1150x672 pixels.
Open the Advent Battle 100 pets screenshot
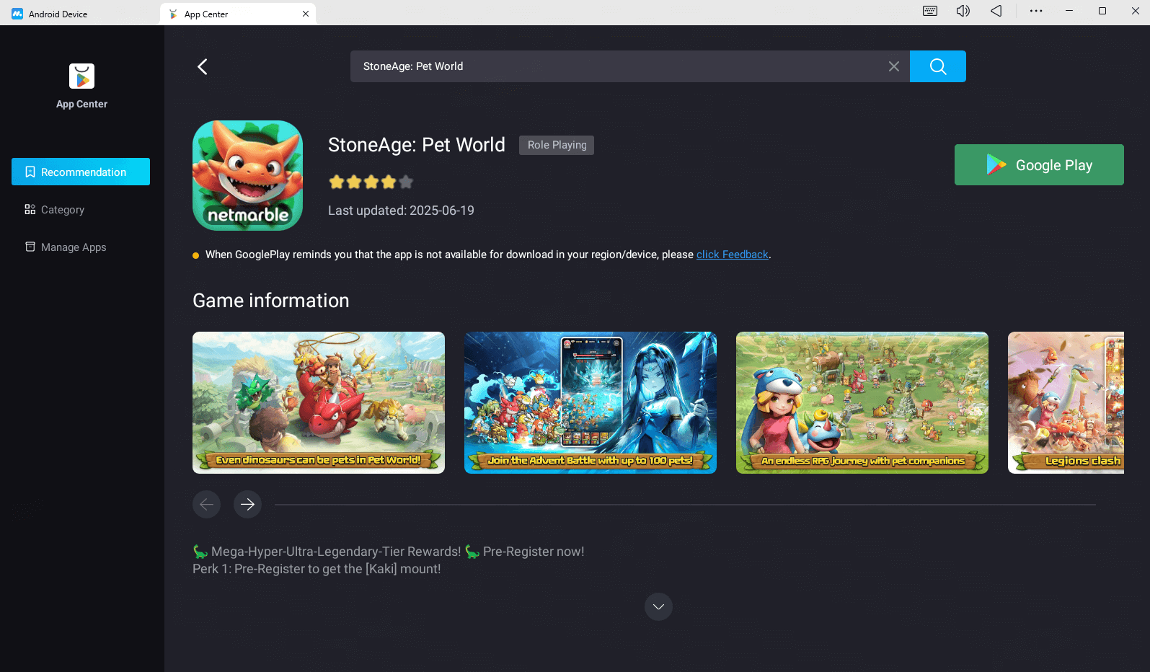click(x=591, y=402)
